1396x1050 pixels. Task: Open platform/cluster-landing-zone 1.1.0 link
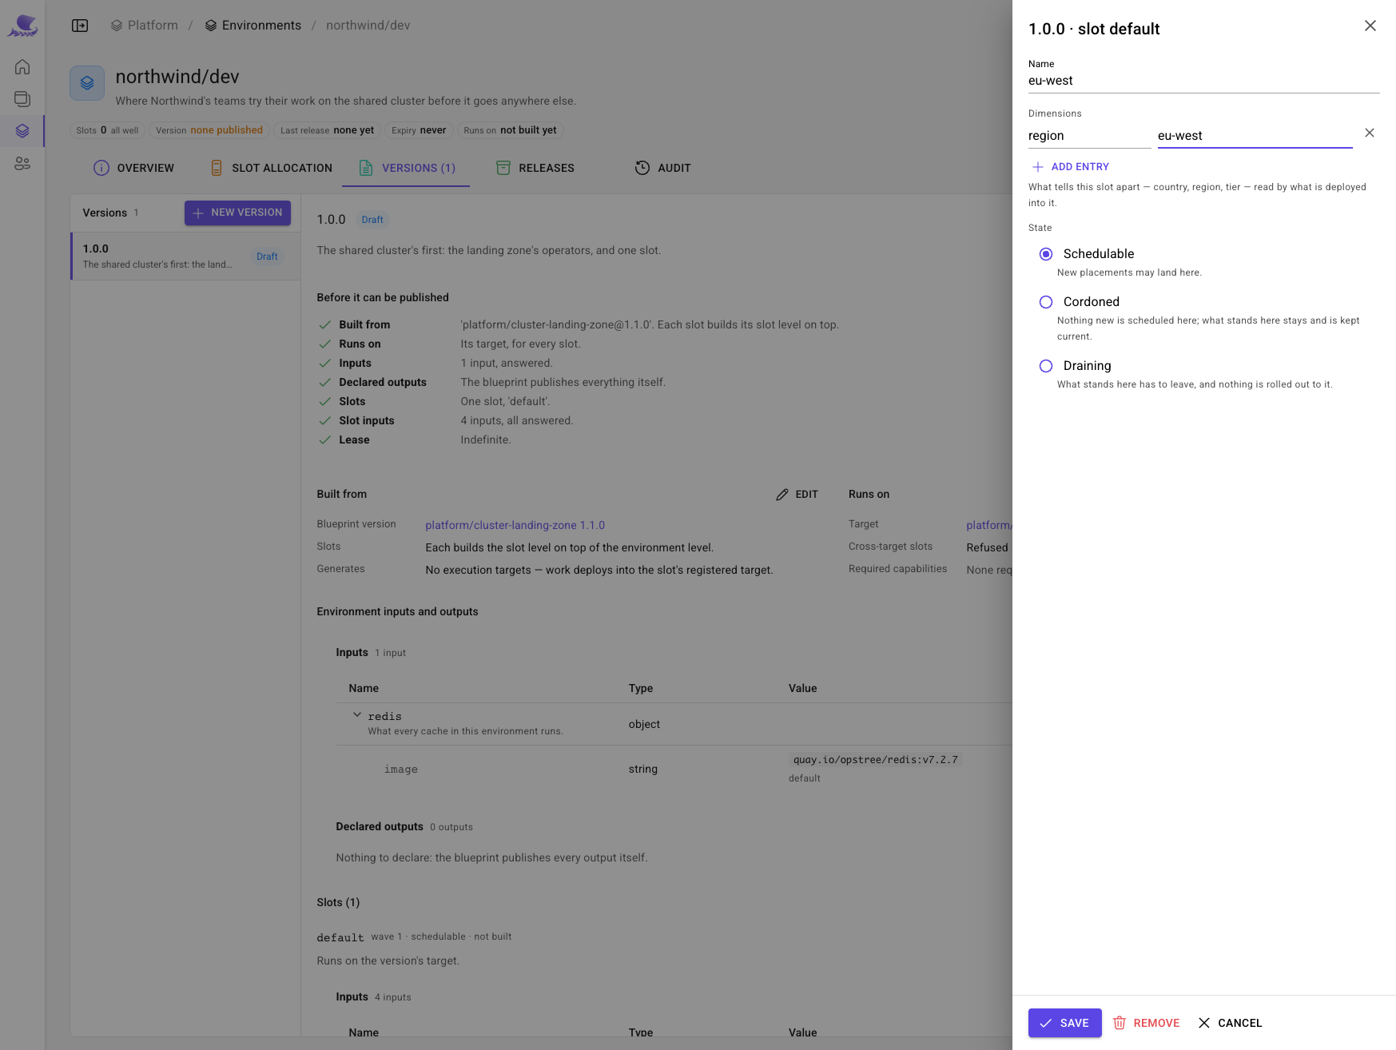pyautogui.click(x=515, y=525)
